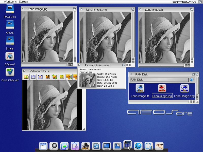Click the 'Hour: 22:55:59' text
Image resolution: width=203 pixels, height=152 pixels.
coord(106,86)
